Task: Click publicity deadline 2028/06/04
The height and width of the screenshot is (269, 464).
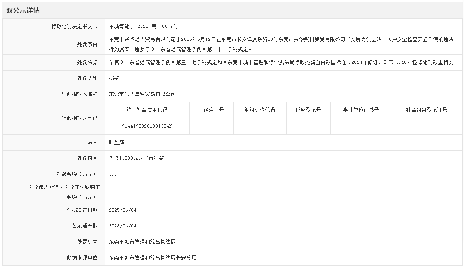Action: click(x=123, y=226)
